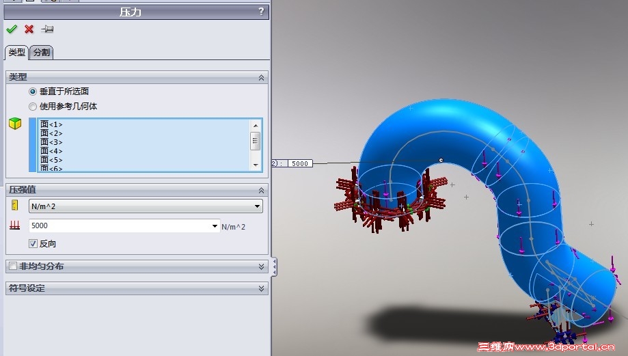Pin the property panel with pushpin

[47, 29]
